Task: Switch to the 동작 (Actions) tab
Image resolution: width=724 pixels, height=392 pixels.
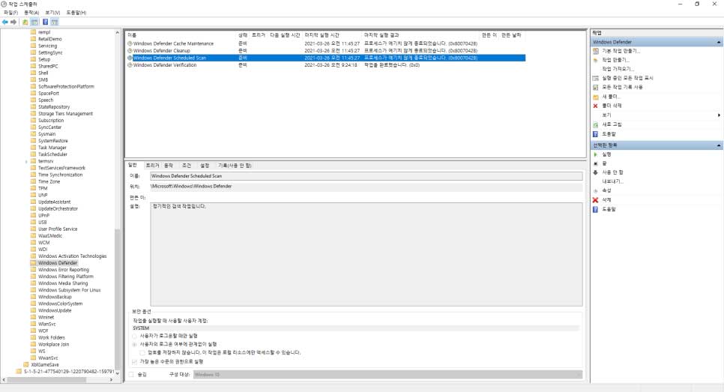Action: pyautogui.click(x=169, y=166)
